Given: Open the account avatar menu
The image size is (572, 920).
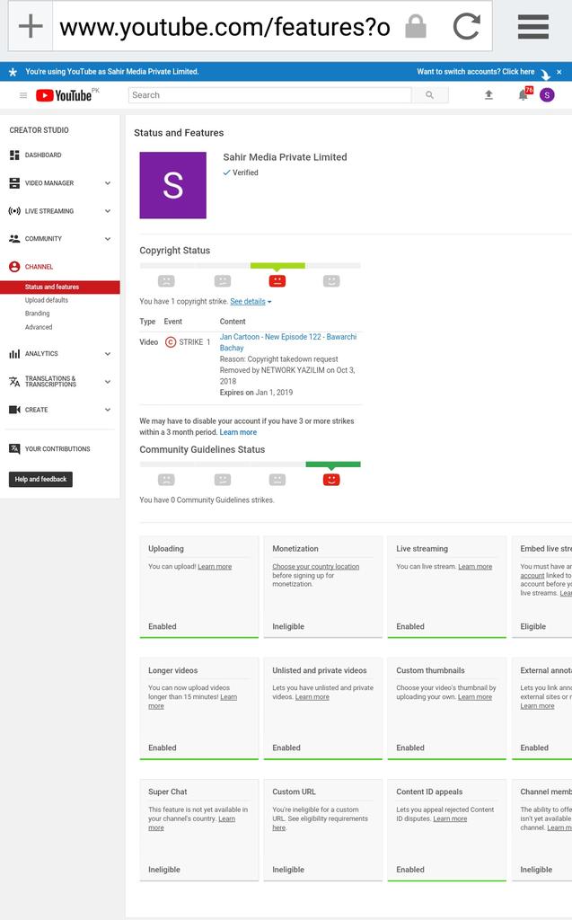Looking at the screenshot, I should click(x=547, y=95).
